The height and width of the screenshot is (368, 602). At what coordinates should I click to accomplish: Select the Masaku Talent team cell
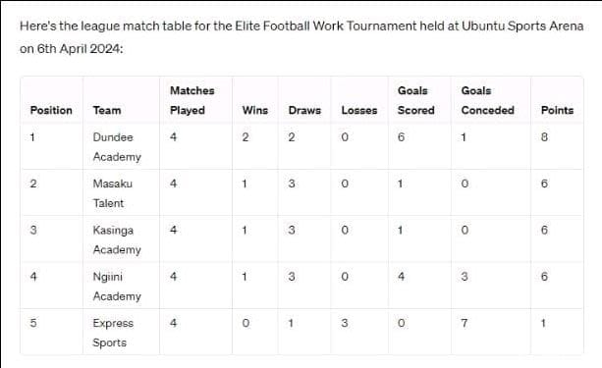click(x=113, y=193)
